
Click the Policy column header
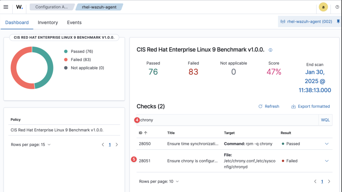[16, 120]
